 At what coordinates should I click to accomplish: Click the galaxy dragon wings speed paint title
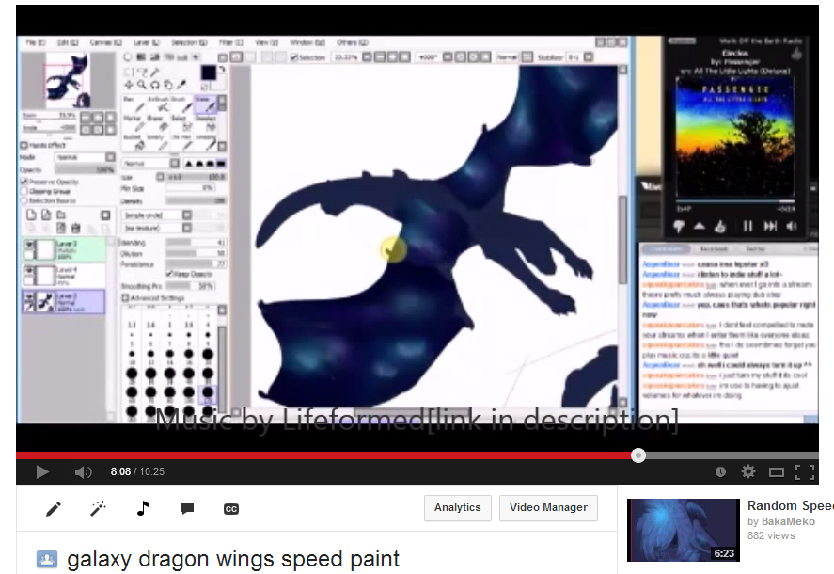click(233, 559)
